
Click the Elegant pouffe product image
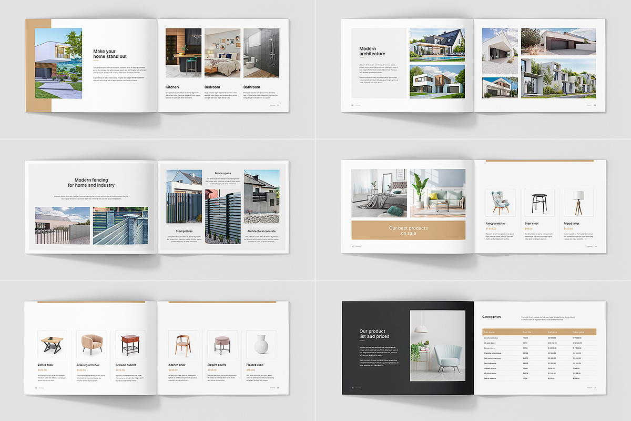(x=222, y=344)
